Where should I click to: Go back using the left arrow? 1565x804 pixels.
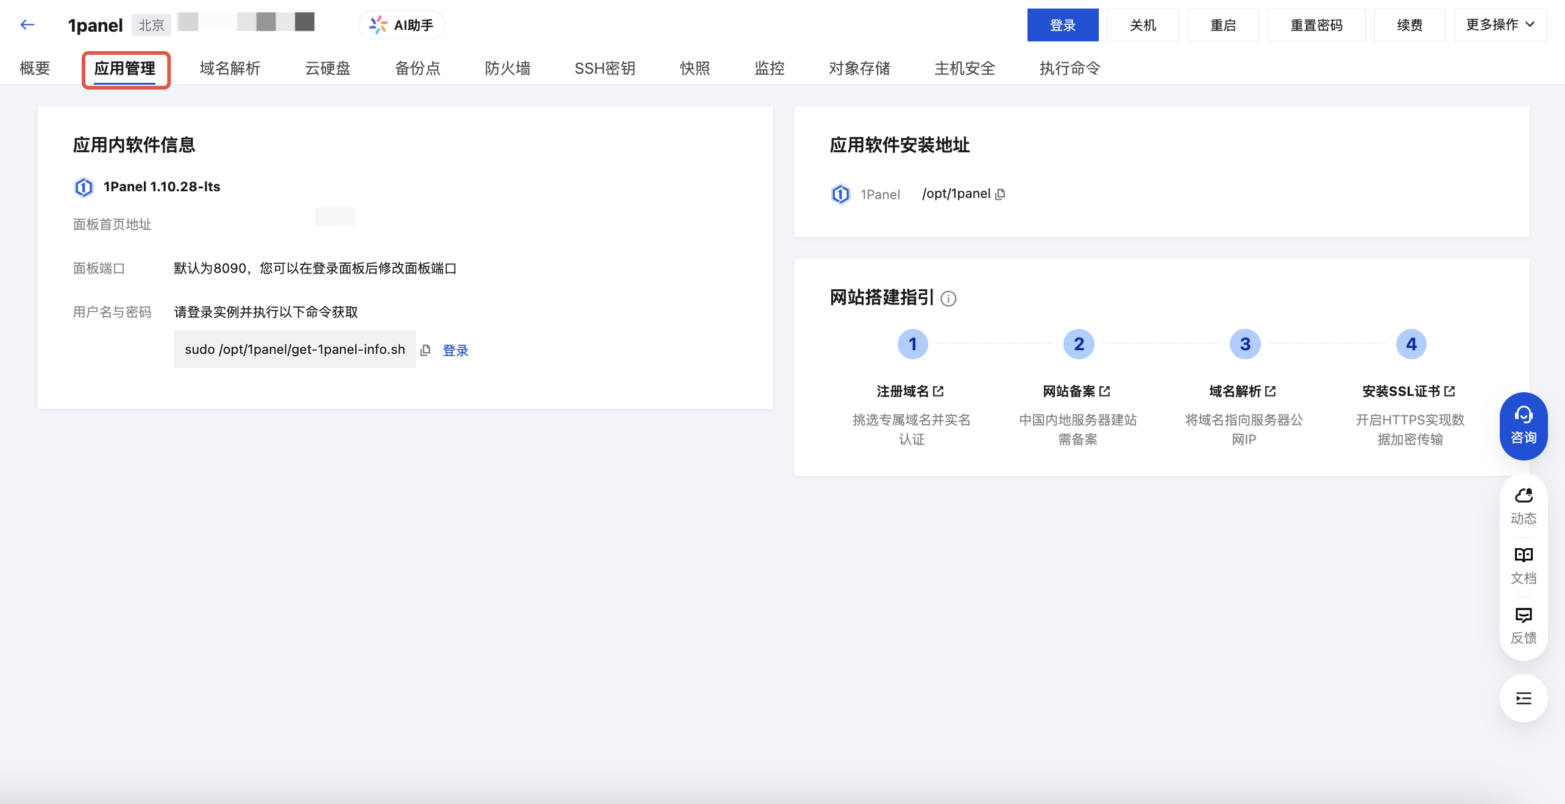tap(27, 25)
